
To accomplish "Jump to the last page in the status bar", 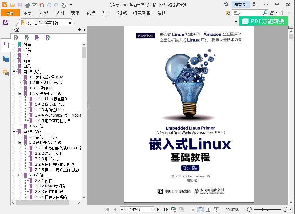I will click(x=166, y=209).
